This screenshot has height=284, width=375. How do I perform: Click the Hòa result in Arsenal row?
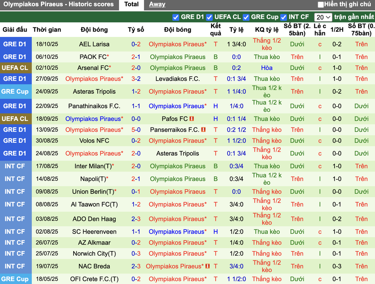(x=267, y=68)
